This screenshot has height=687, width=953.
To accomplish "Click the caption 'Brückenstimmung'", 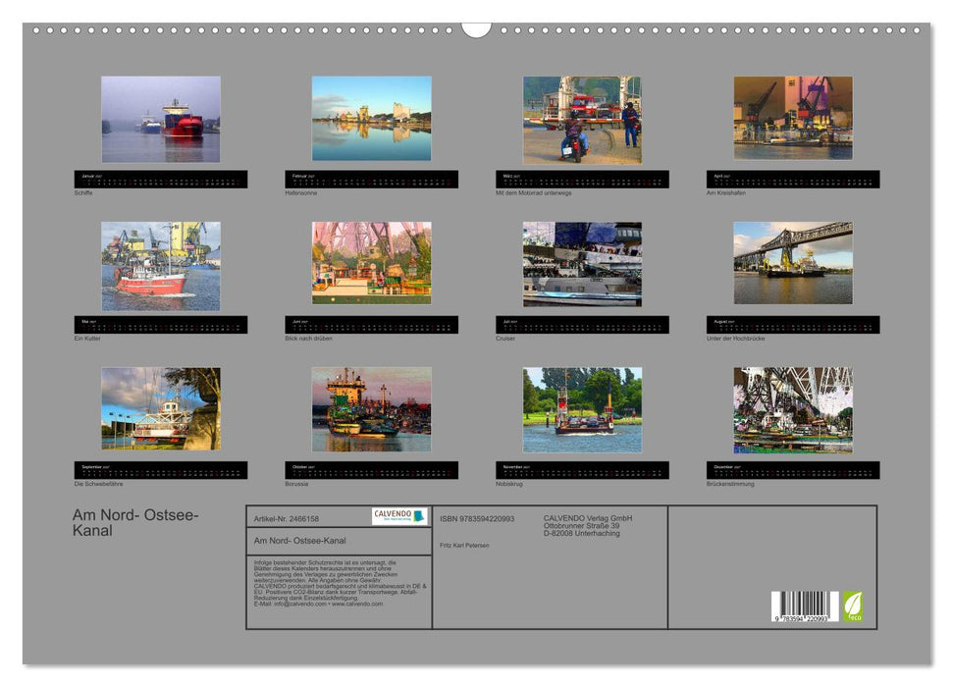I will point(730,485).
